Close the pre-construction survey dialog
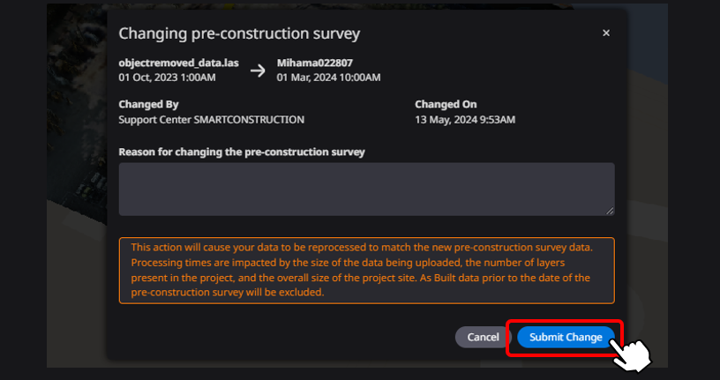The height and width of the screenshot is (380, 720). click(606, 34)
